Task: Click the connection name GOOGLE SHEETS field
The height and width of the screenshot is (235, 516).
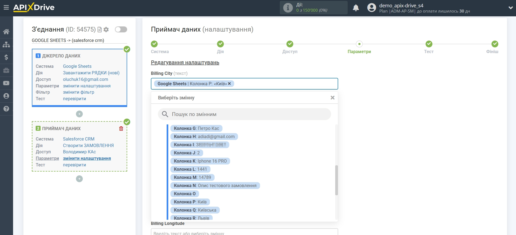Action: tap(79, 40)
